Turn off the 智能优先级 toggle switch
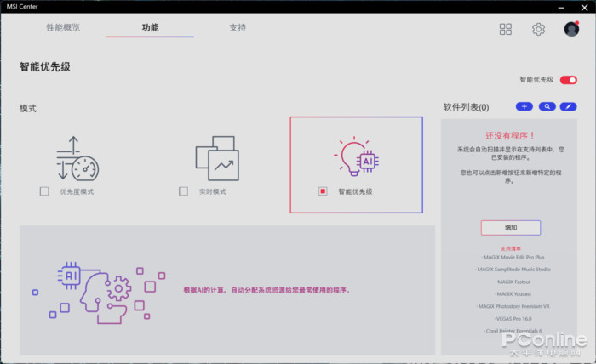This screenshot has height=364, width=596. point(568,80)
